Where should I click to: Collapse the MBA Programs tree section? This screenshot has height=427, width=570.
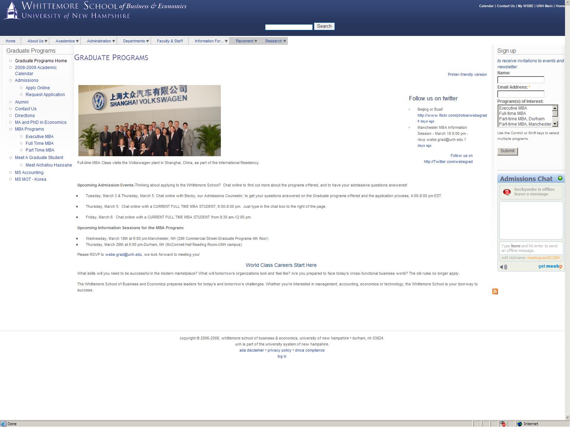[x=11, y=130]
